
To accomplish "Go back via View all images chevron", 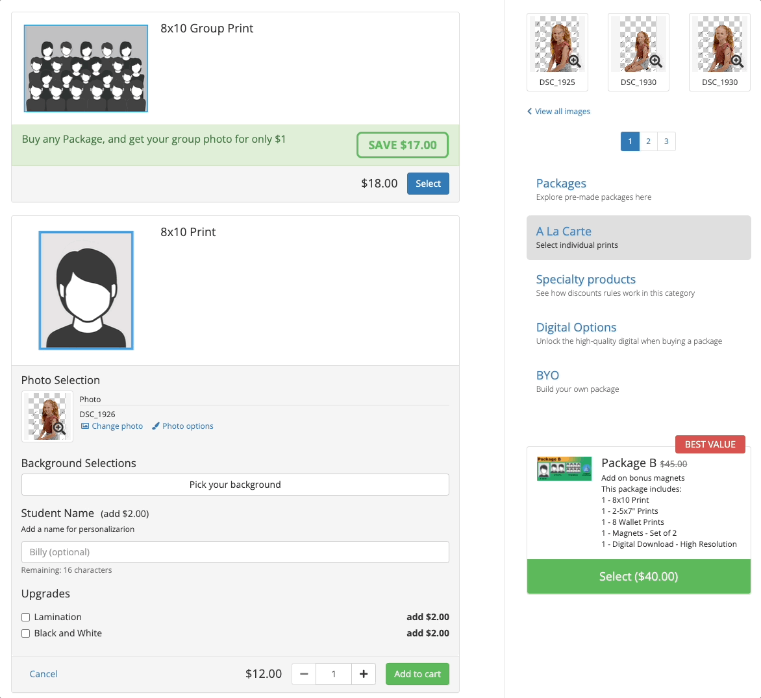I will pyautogui.click(x=529, y=112).
